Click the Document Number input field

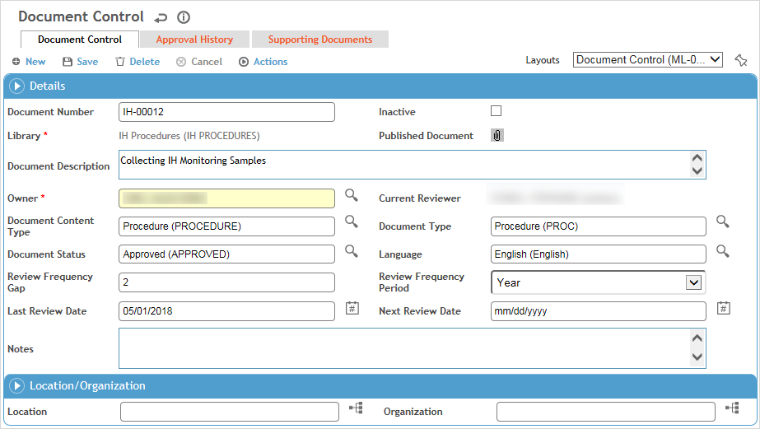[x=226, y=112]
